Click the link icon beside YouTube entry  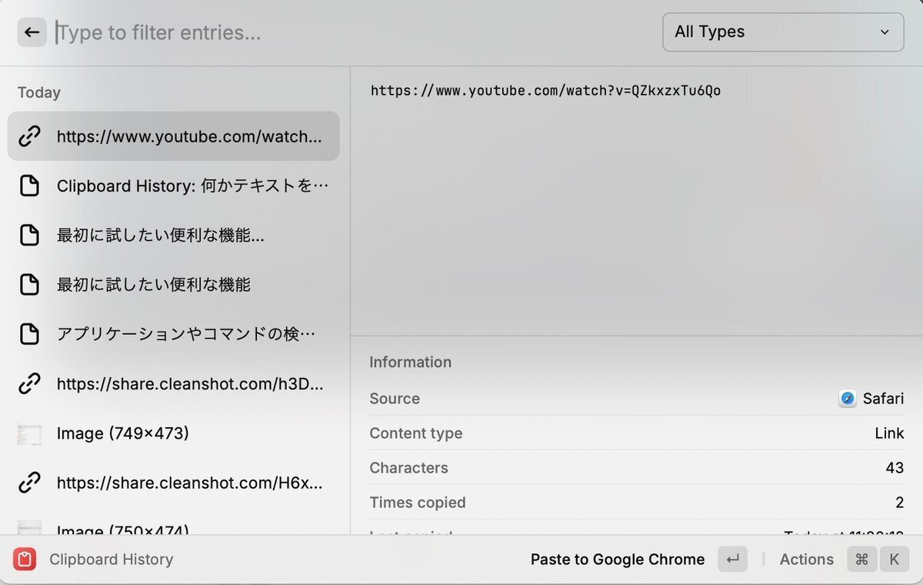pyautogui.click(x=29, y=137)
